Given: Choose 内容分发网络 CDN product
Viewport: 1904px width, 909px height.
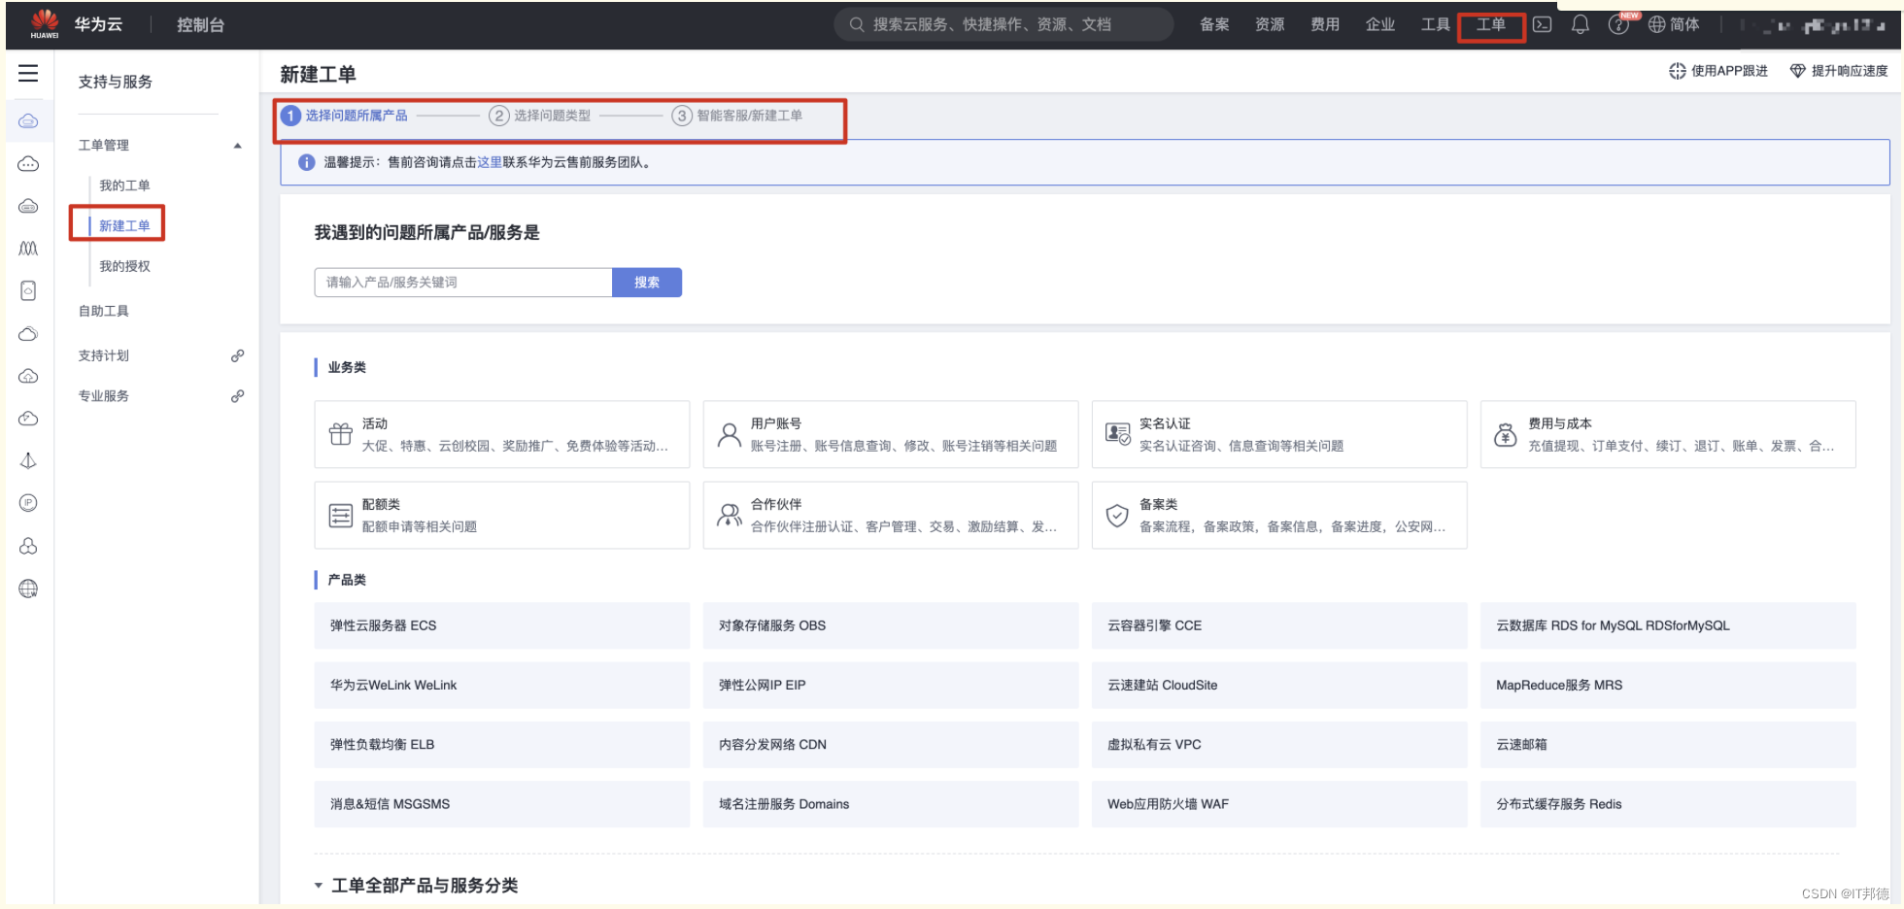Looking at the screenshot, I should (891, 745).
